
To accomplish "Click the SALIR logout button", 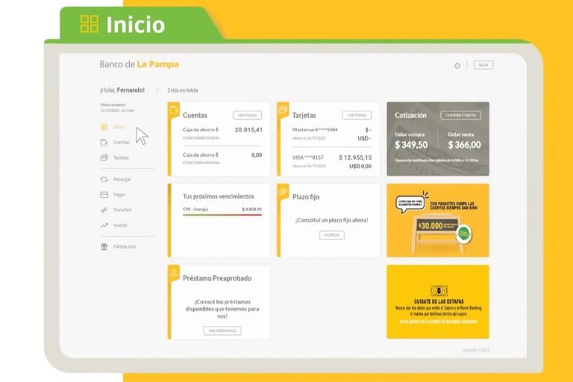I will (x=483, y=65).
